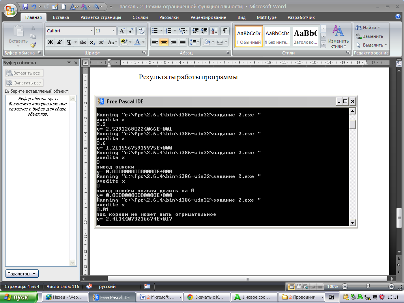This screenshot has width=404, height=303.
Task: Toggle strikethrough formatting (abc)
Action: [83, 42]
